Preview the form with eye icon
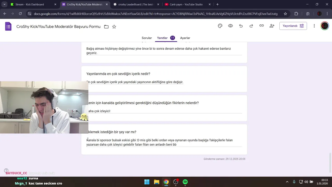The height and width of the screenshot is (187, 332). (231, 26)
